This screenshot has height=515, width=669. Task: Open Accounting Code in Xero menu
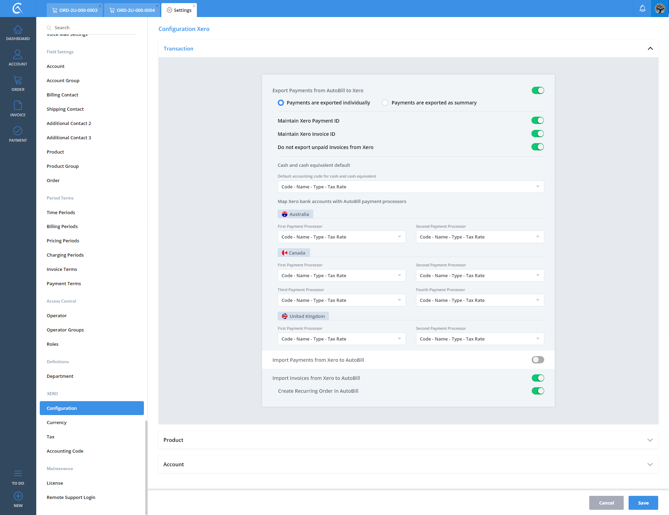pyautogui.click(x=65, y=451)
